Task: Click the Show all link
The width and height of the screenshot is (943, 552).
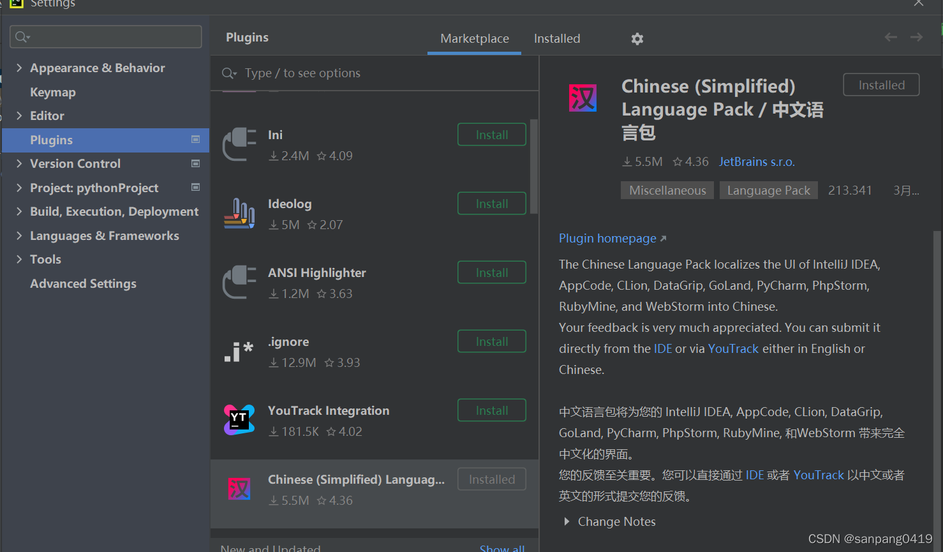Action: [x=502, y=548]
